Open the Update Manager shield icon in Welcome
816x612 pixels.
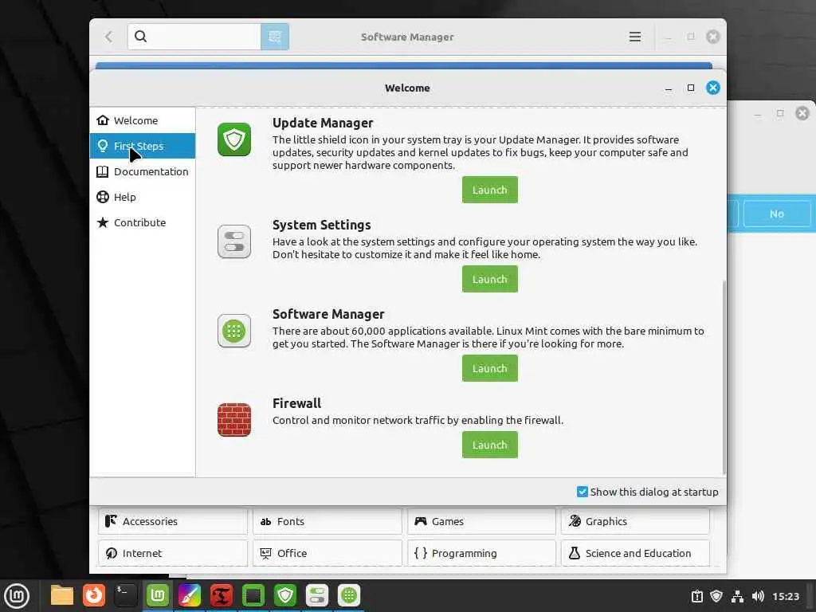233,139
